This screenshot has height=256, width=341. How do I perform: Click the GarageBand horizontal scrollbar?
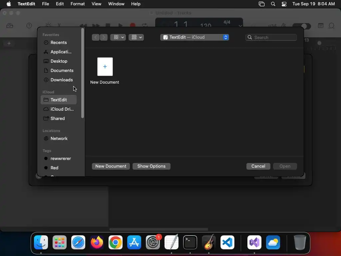point(159,229)
